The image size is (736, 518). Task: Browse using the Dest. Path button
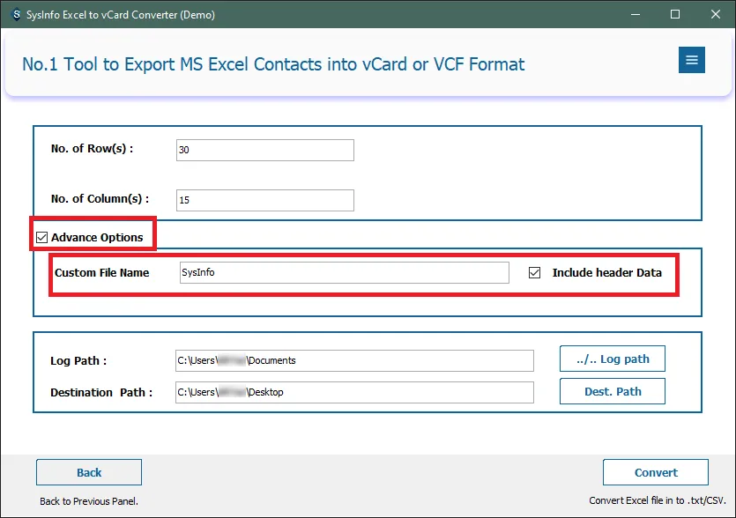point(612,391)
